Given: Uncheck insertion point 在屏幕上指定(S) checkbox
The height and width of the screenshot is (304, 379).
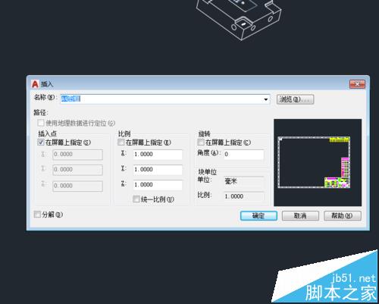Looking at the screenshot, I should click(x=41, y=142).
